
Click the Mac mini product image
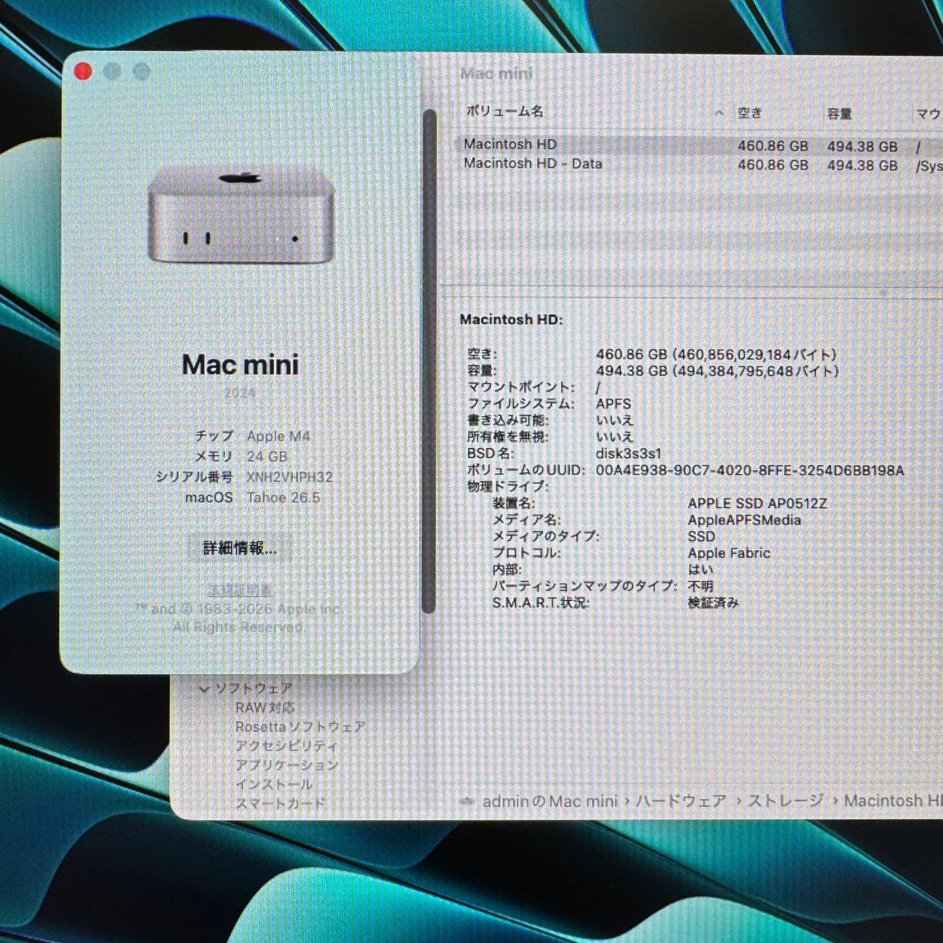coord(240,215)
